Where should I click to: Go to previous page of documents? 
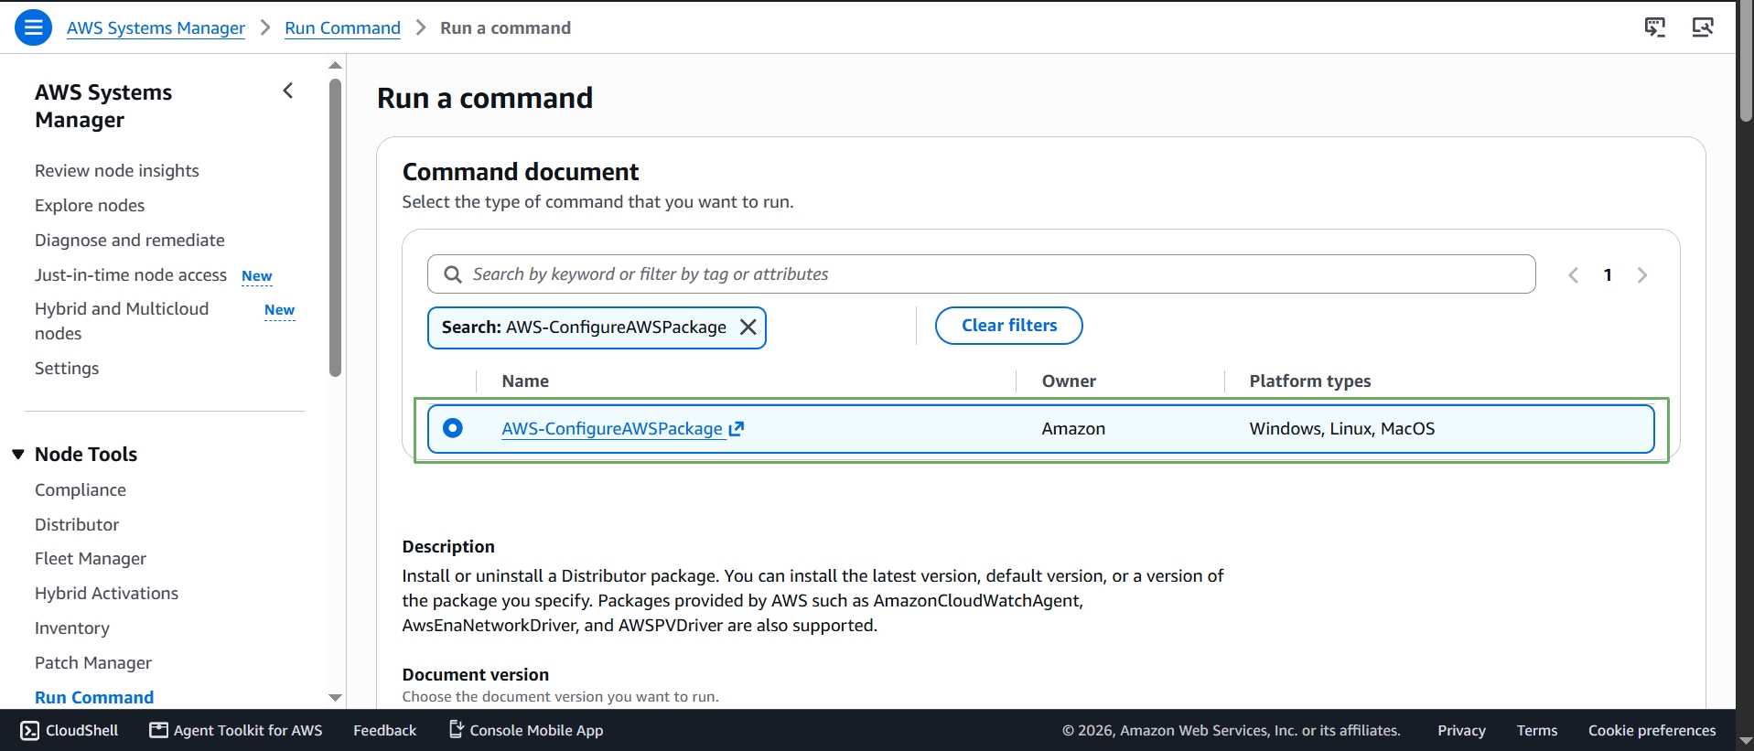[1574, 275]
